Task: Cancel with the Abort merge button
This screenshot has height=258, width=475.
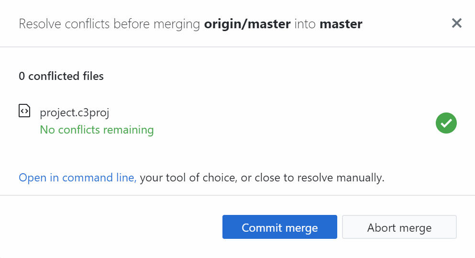Action: 399,227
